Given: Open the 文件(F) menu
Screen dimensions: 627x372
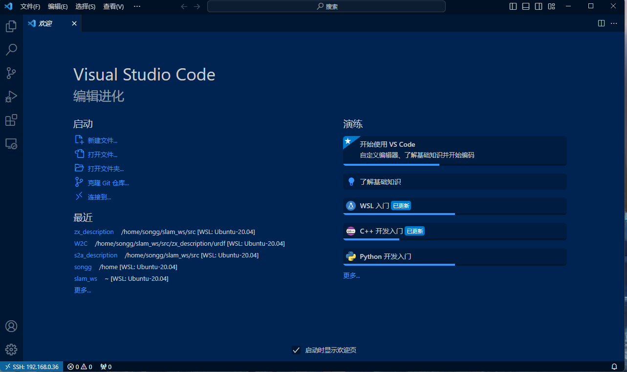Looking at the screenshot, I should point(30,6).
